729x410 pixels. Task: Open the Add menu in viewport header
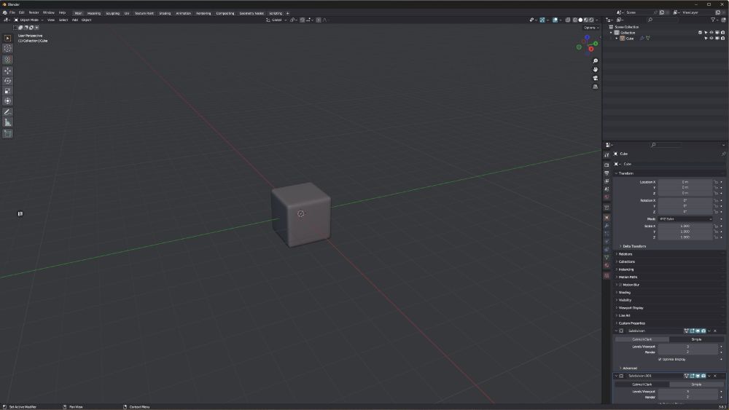tap(75, 20)
